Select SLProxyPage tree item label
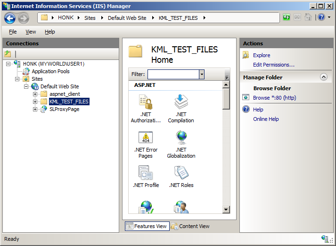336x246 pixels. point(64,109)
